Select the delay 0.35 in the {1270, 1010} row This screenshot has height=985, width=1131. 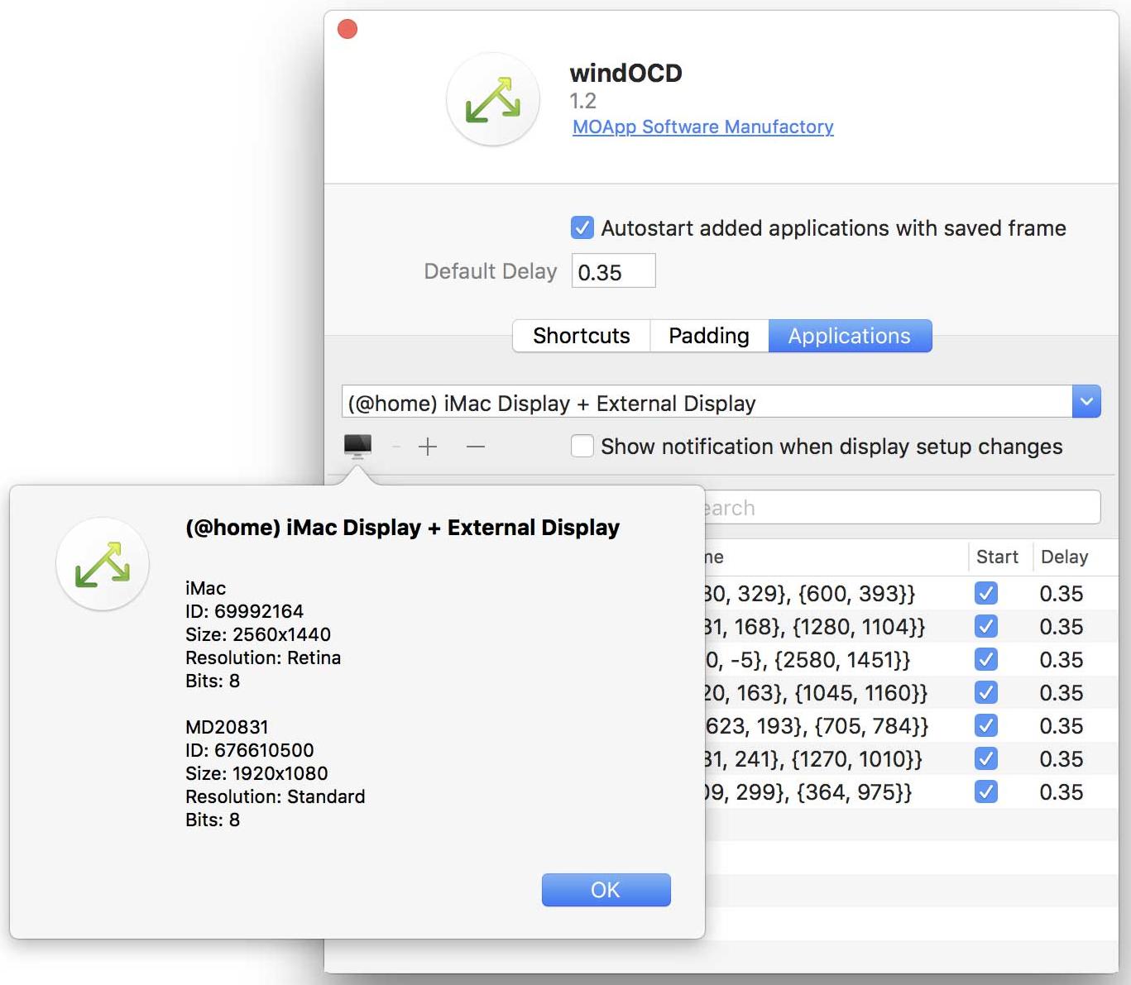1062,759
